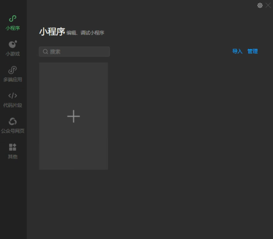This screenshot has height=239, width=273.
Task: Click the plus icon to create new project
Action: (x=73, y=116)
